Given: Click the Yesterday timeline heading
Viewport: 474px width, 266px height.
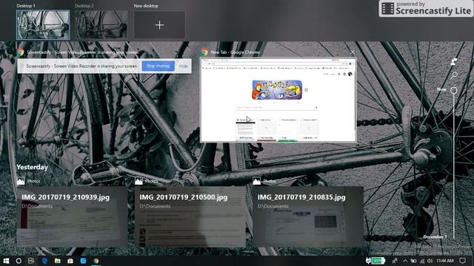Looking at the screenshot, I should 33,167.
